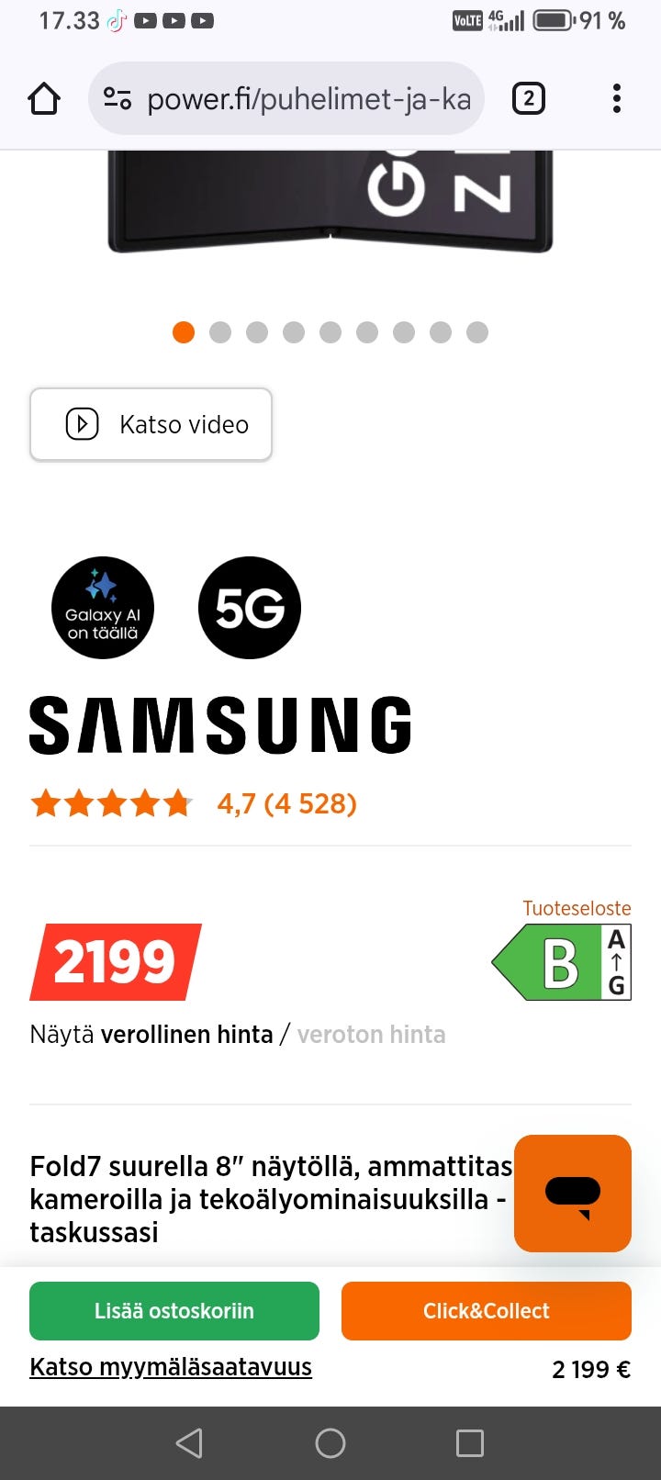This screenshot has width=661, height=1480.
Task: Tap the Android back navigation button
Action: click(189, 1443)
